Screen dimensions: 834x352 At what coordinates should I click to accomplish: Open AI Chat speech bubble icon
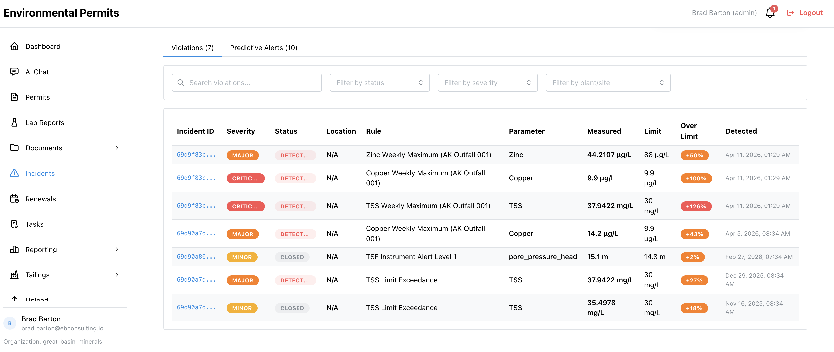point(14,72)
